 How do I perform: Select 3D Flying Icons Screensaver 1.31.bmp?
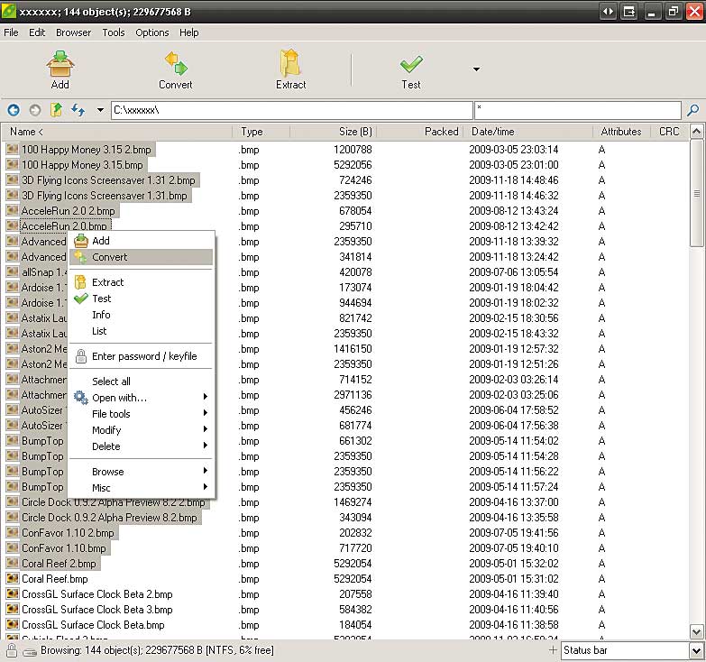[x=105, y=196]
